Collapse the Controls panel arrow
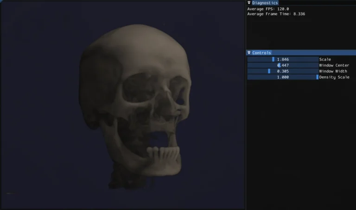The width and height of the screenshot is (356, 210). pos(249,53)
